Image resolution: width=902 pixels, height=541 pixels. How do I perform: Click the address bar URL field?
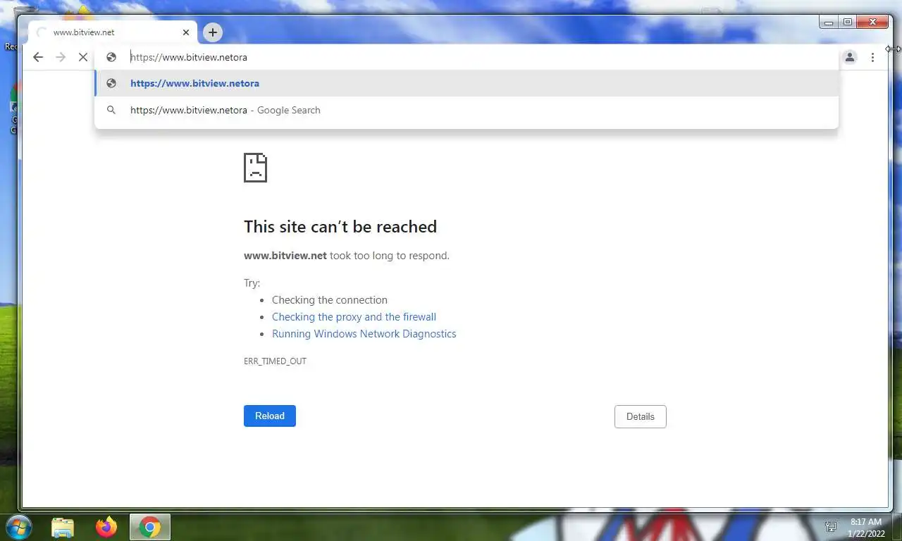coord(467,57)
